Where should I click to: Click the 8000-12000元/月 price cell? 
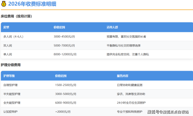coord(65,54)
